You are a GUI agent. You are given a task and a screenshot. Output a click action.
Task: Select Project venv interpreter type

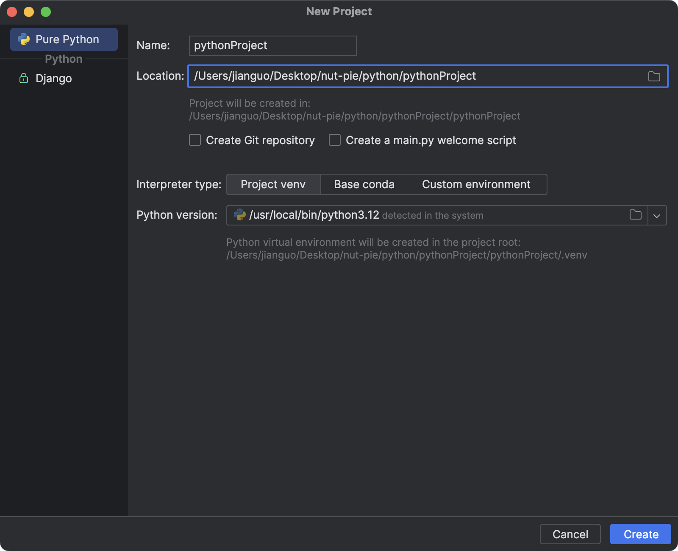(273, 184)
